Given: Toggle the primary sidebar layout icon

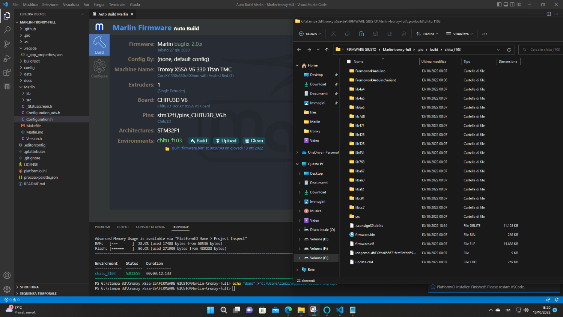Looking at the screenshot, I should tap(499, 5).
